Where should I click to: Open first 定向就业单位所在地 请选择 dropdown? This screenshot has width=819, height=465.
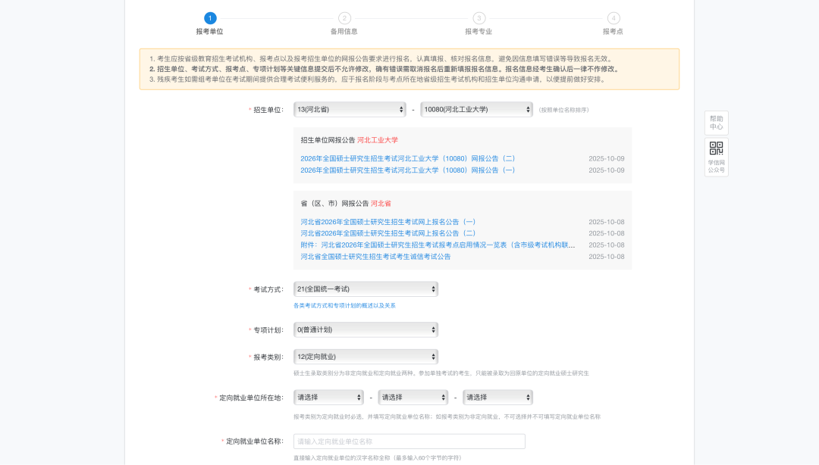tap(328, 398)
